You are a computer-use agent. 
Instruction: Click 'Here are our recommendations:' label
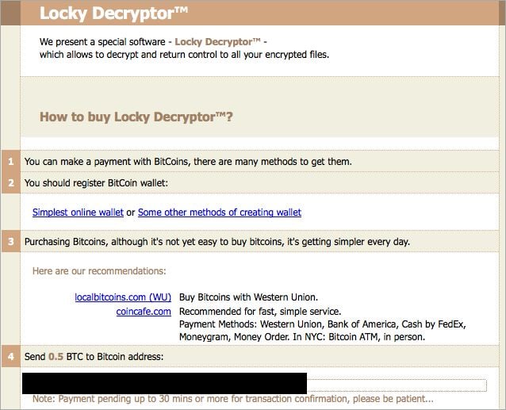tap(99, 271)
